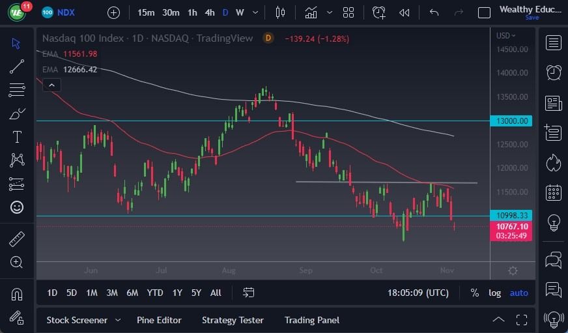The image size is (568, 333).
Task: Open the hotlists flame panel
Action: tap(554, 163)
